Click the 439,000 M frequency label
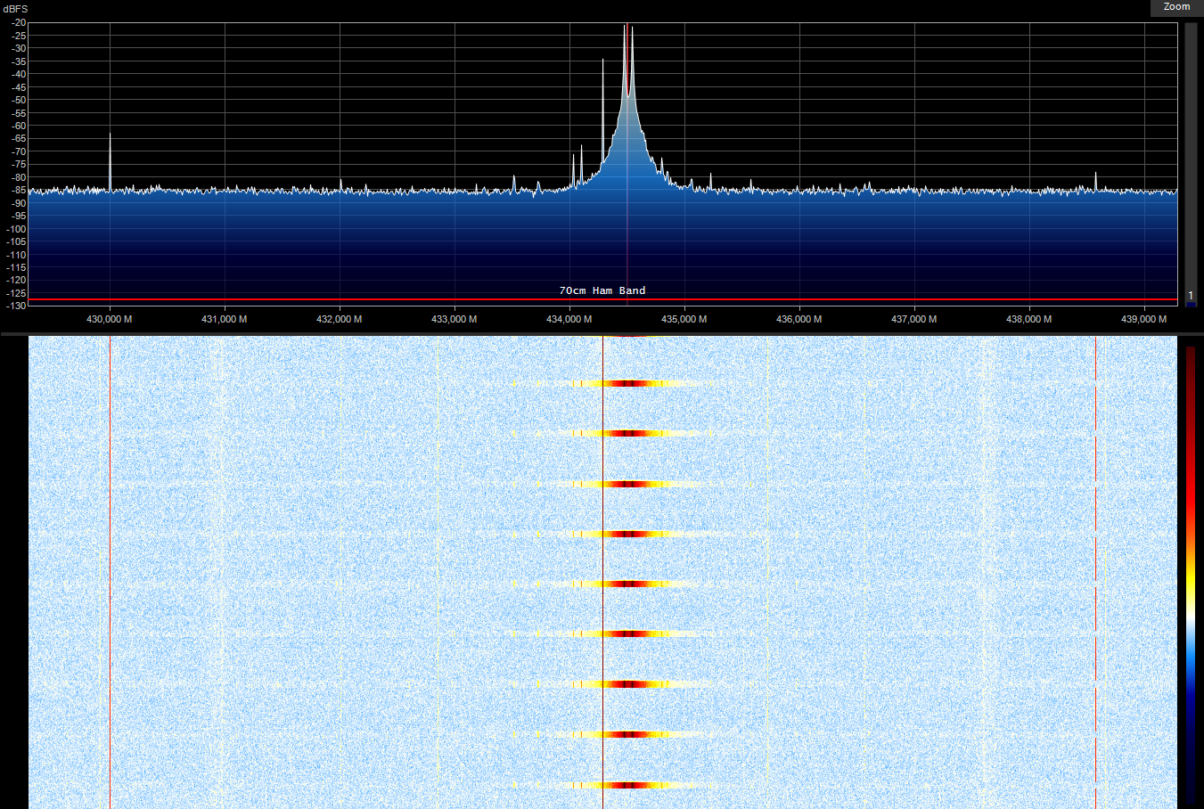The image size is (1204, 809). pos(1144,319)
